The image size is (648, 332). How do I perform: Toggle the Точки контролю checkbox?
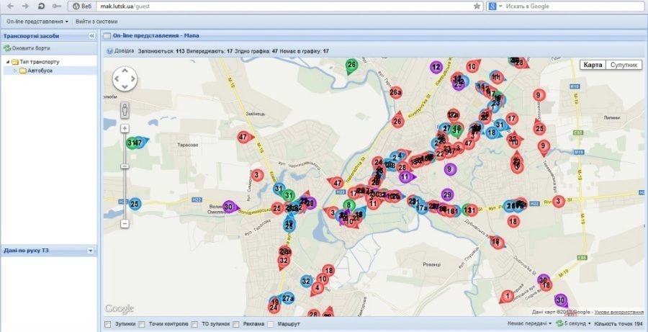pyautogui.click(x=143, y=324)
